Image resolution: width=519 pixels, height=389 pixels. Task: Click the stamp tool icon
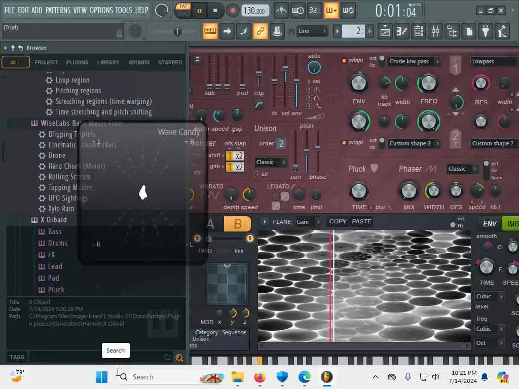[x=277, y=31]
